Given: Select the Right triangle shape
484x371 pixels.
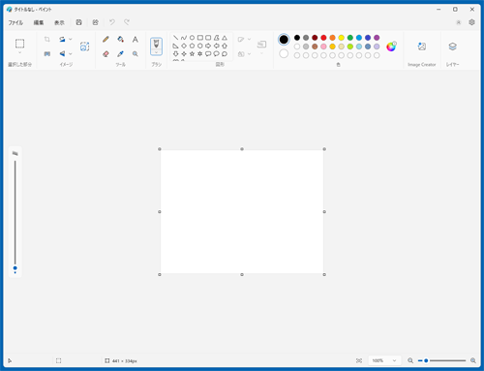Looking at the screenshot, I should click(175, 46).
